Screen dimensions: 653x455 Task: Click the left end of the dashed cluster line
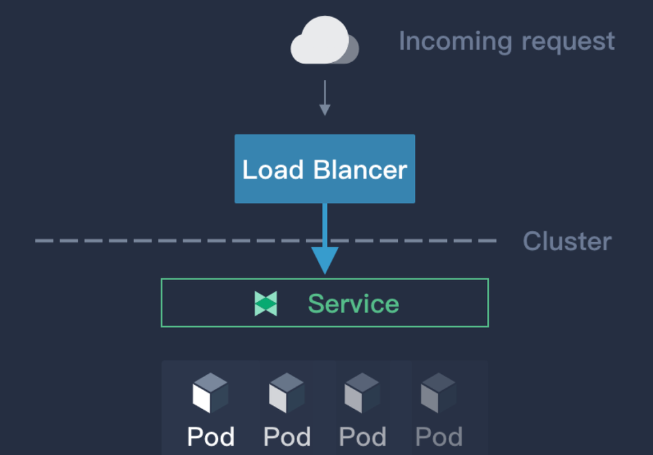coord(43,241)
